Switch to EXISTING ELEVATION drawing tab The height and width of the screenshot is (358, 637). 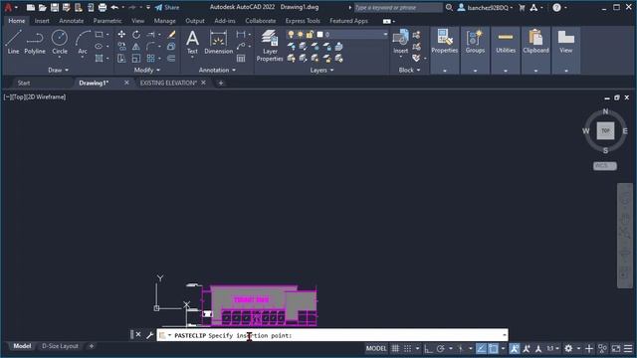click(x=168, y=83)
